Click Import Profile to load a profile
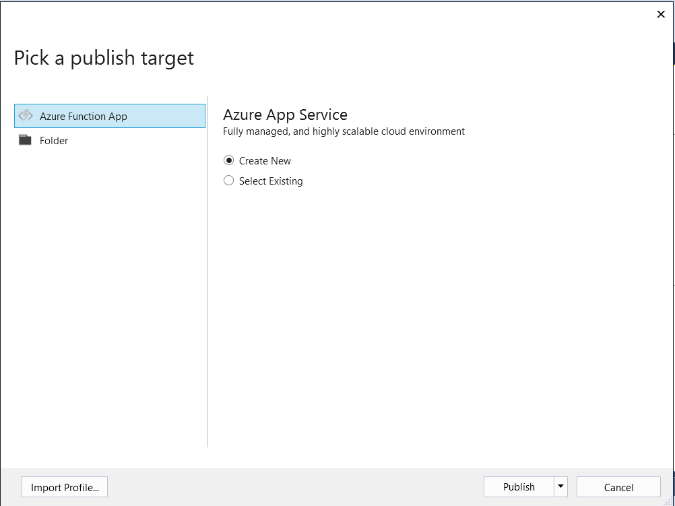Viewport: 675px width, 506px height. pyautogui.click(x=64, y=486)
